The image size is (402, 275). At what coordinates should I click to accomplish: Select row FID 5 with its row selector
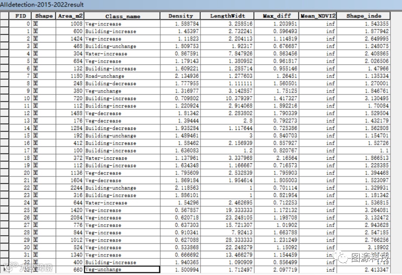click(4, 61)
